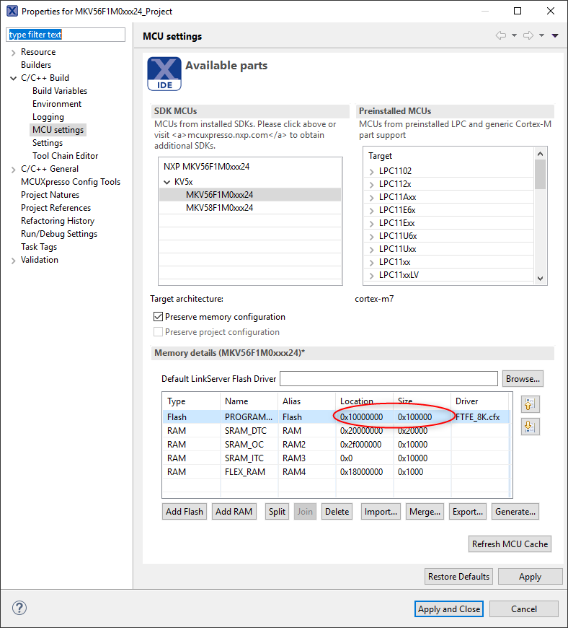This screenshot has height=628, width=568.
Task: Click the help question mark icon
Action: [x=19, y=608]
